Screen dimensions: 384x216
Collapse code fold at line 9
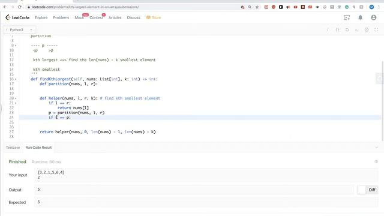pyautogui.click(x=16, y=46)
